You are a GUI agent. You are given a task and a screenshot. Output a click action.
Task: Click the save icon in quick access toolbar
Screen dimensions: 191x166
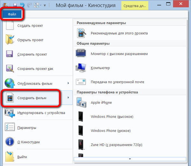click(x=14, y=5)
